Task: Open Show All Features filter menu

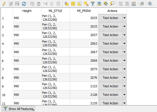Action: pos(18,109)
